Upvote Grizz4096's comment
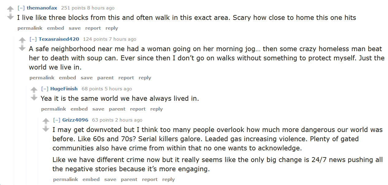 pyautogui.click(x=46, y=121)
